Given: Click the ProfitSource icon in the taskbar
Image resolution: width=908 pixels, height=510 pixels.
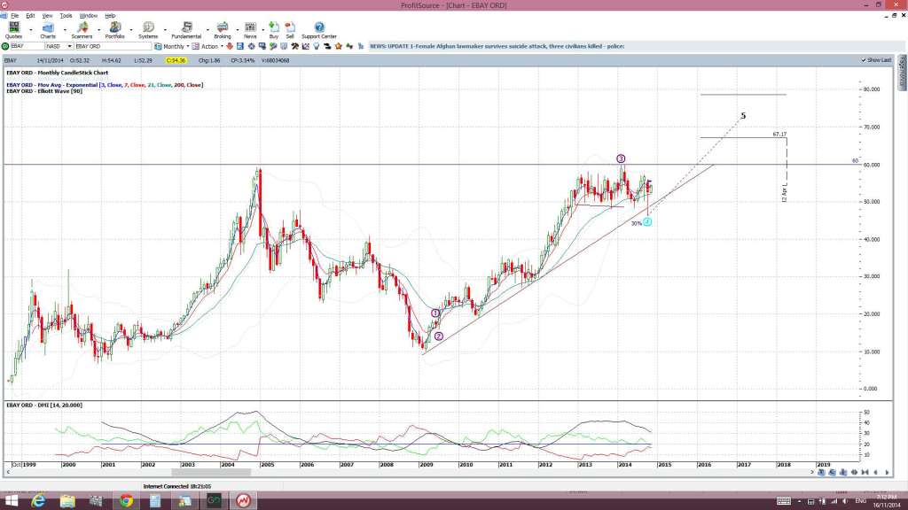Looking at the screenshot, I should (243, 501).
